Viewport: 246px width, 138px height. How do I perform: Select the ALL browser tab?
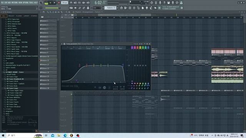click(x=3, y=16)
